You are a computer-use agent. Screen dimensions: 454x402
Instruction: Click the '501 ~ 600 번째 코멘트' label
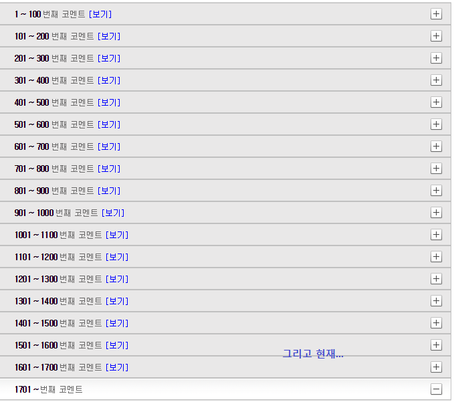click(54, 124)
